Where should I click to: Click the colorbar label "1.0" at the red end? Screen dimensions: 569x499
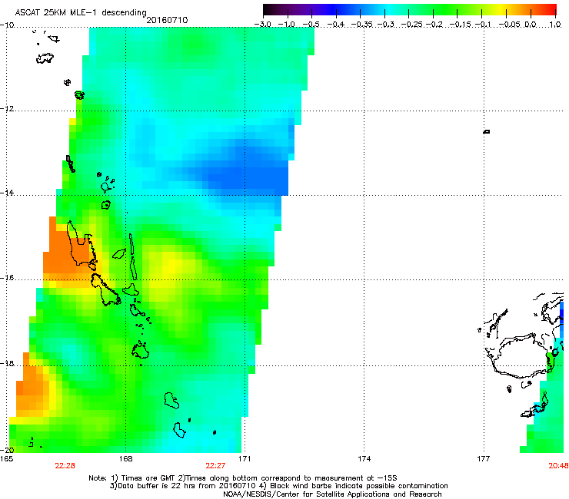coord(555,25)
